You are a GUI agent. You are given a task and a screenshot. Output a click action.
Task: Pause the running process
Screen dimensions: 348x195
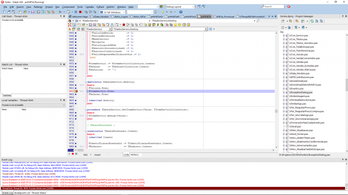[76, 12]
